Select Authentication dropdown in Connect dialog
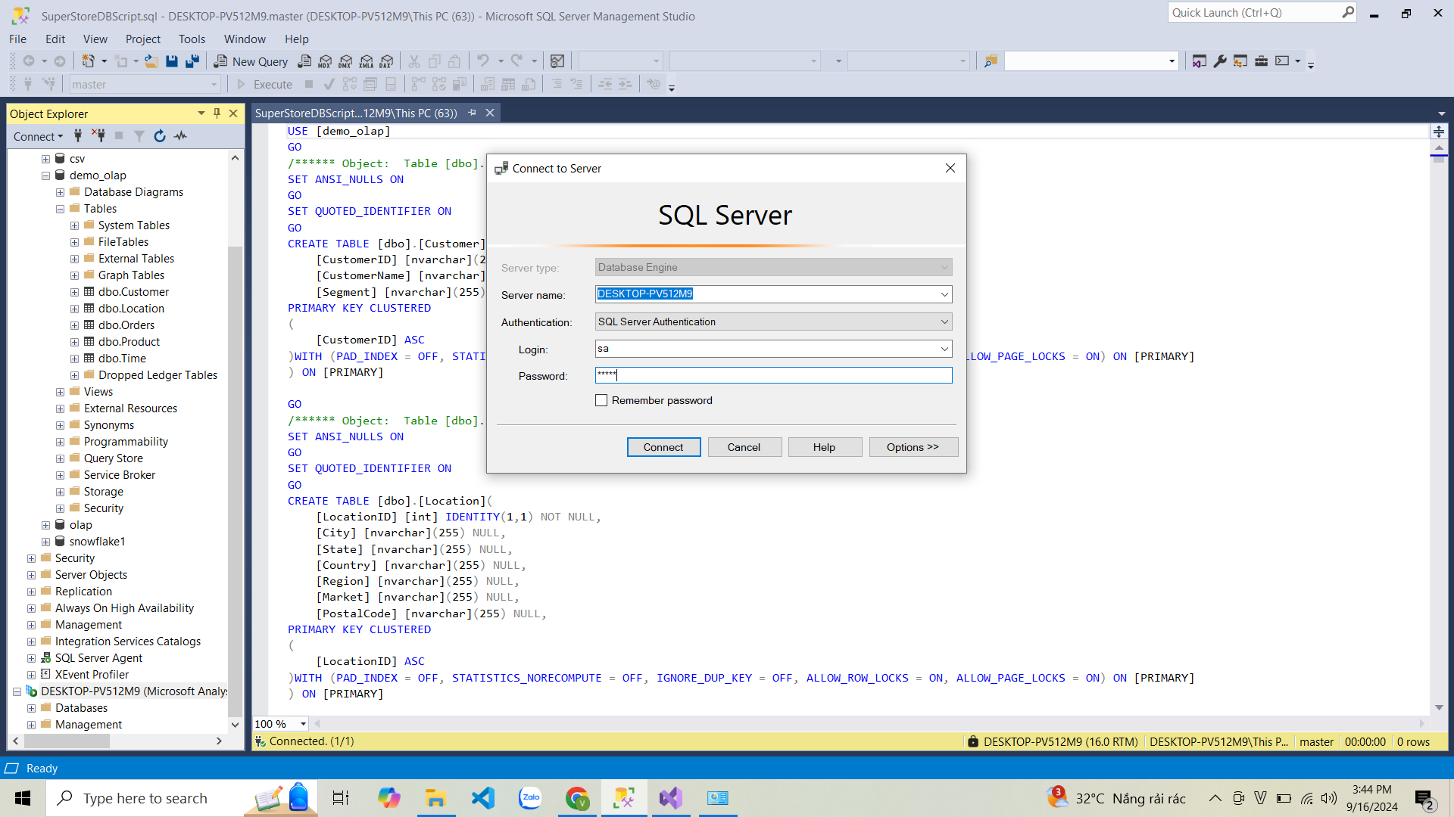Image resolution: width=1454 pixels, height=817 pixels. pyautogui.click(x=773, y=322)
